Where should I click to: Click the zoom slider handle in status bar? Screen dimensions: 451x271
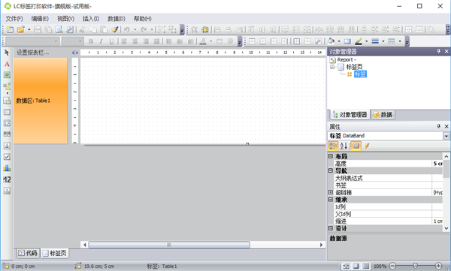(x=415, y=266)
